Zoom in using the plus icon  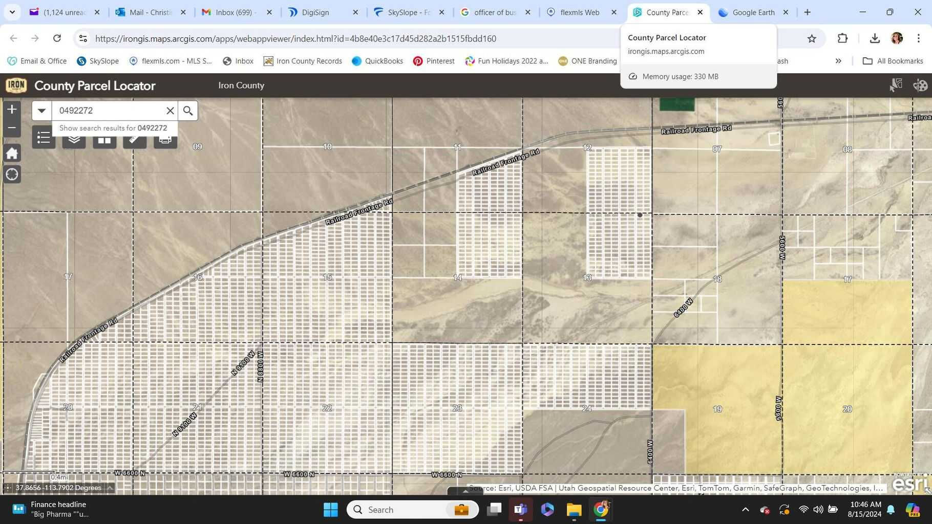click(11, 108)
